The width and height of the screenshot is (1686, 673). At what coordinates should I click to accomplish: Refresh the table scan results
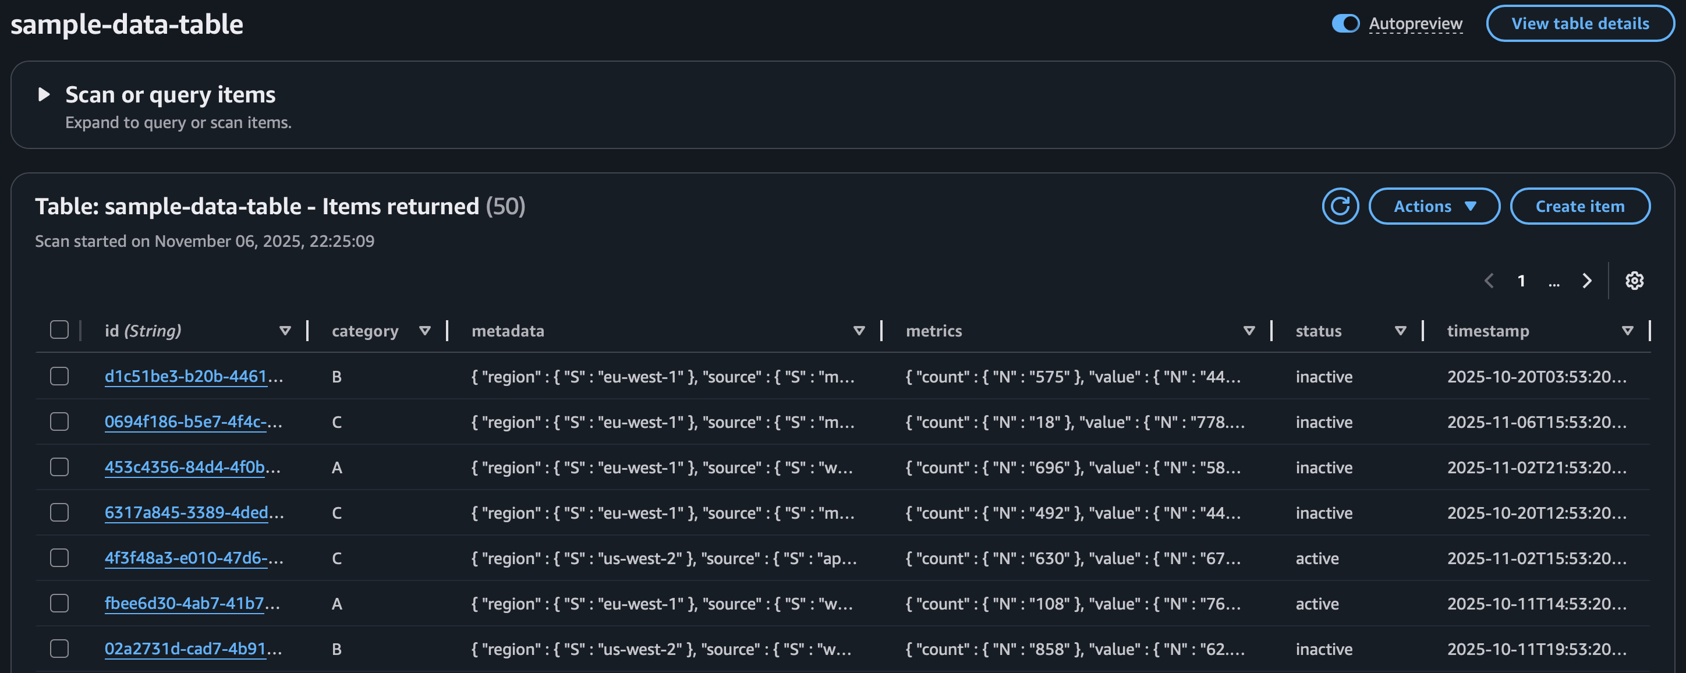[1340, 206]
